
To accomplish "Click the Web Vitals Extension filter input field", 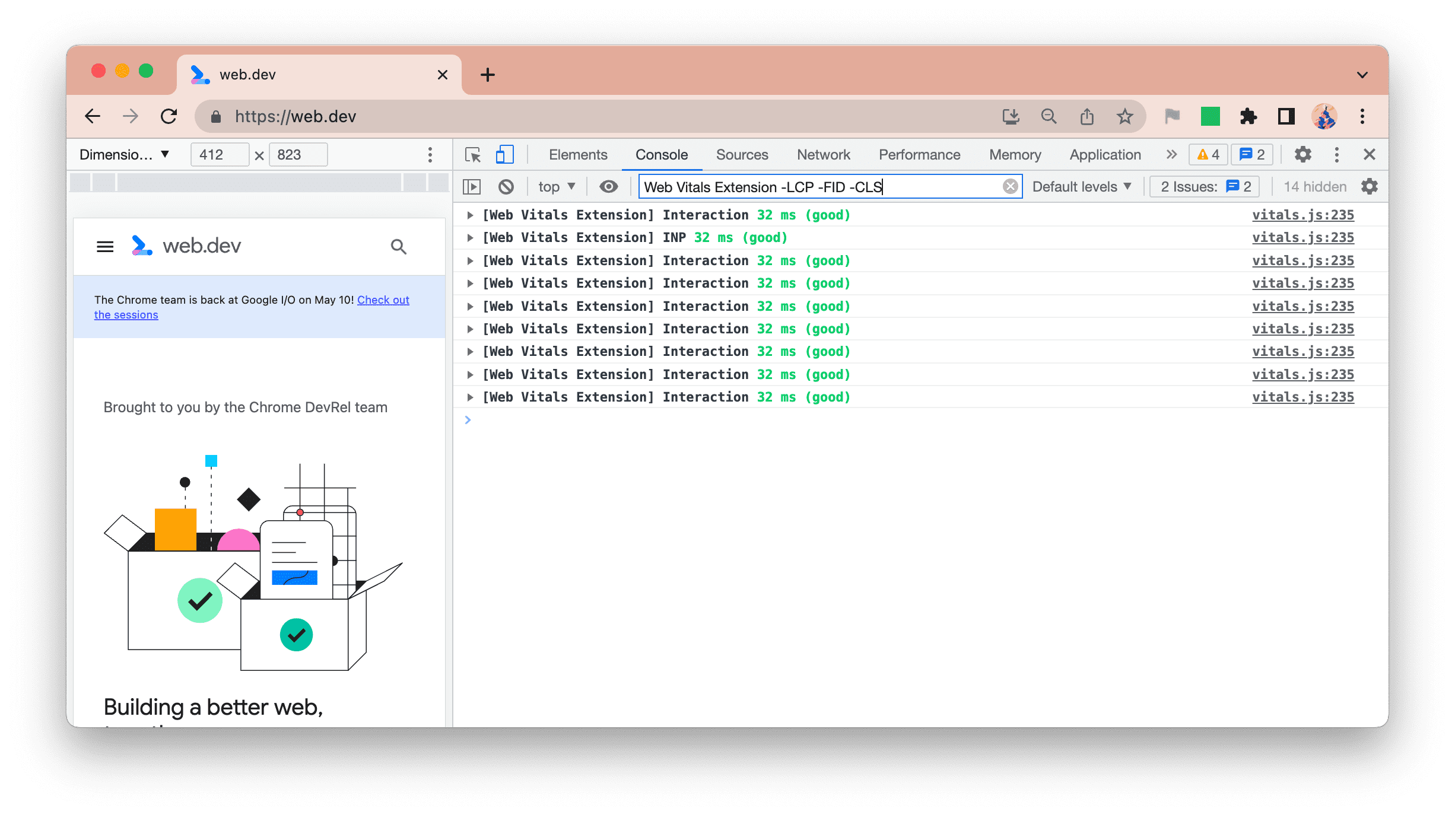I will pos(828,187).
